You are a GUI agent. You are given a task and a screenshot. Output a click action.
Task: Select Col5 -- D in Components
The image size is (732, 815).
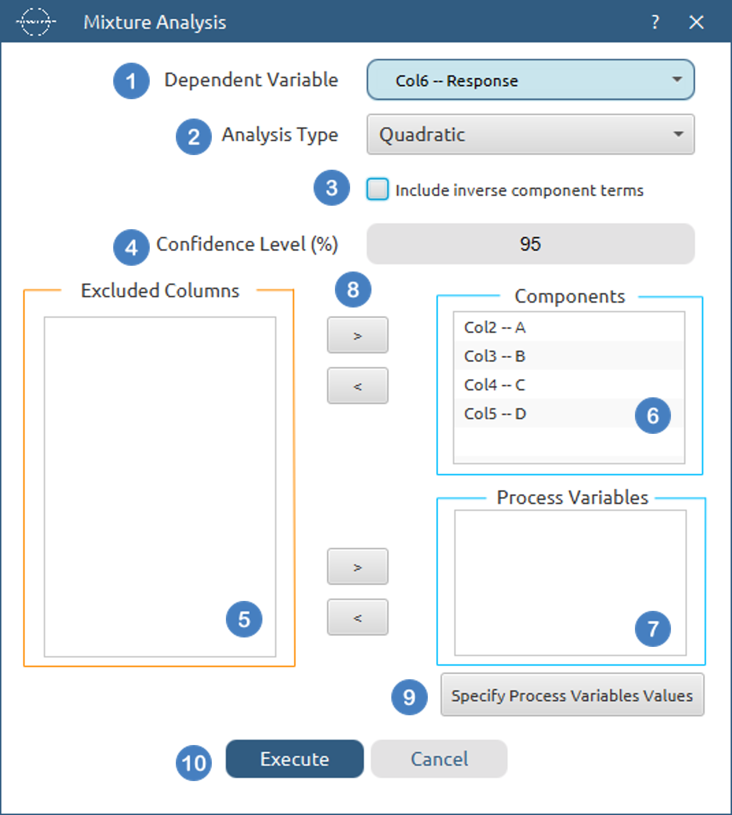569,414
